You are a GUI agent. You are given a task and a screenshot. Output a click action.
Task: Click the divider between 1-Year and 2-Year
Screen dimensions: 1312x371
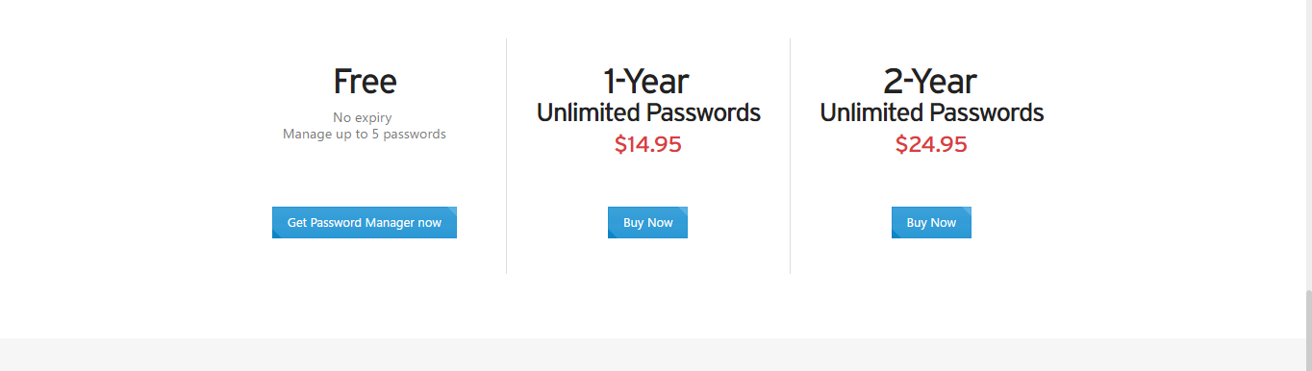pos(790,156)
